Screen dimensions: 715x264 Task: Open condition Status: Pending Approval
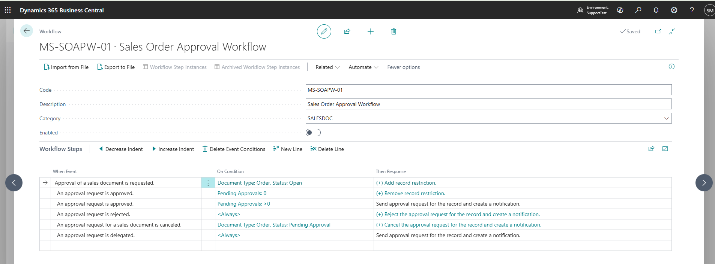[x=274, y=225]
